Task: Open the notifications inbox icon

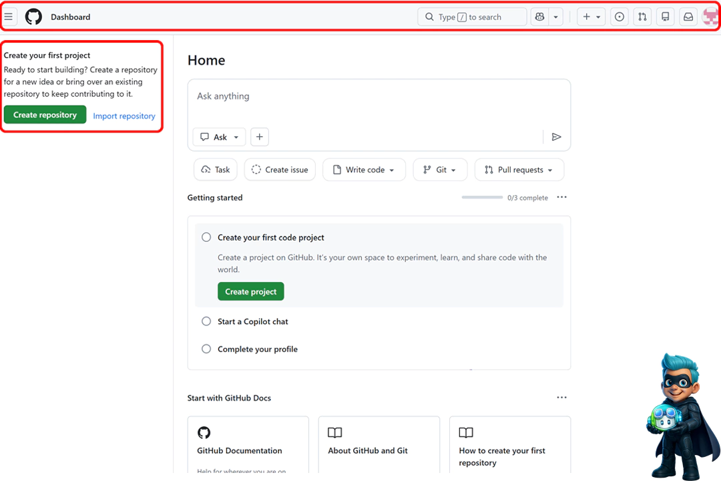Action: 688,16
